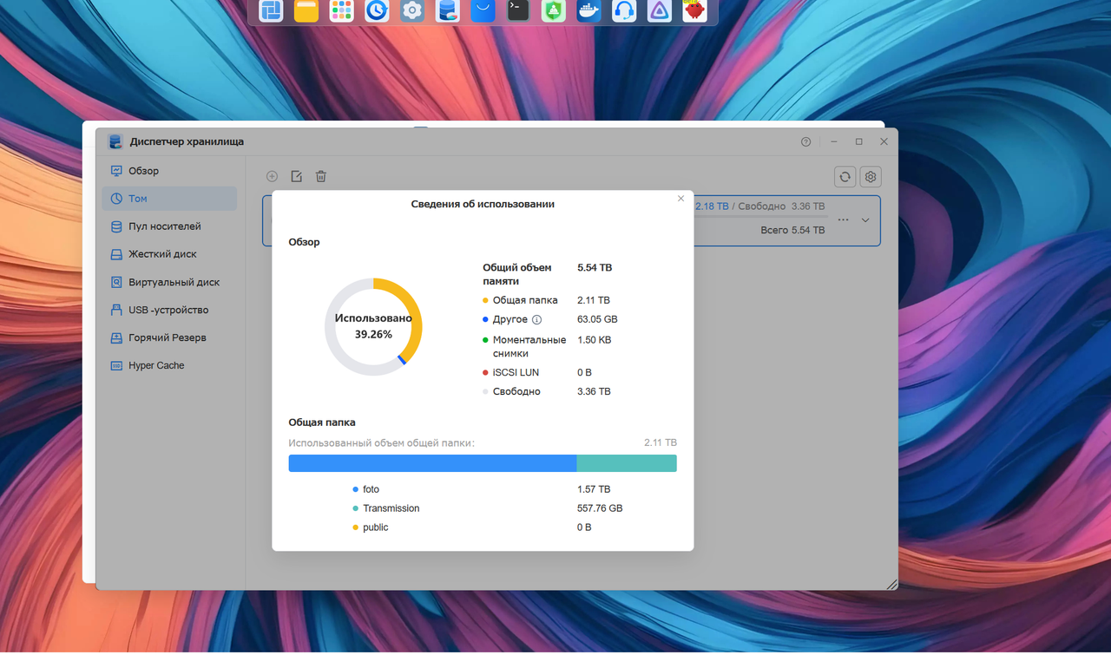
Task: Click the 557.76 GB value
Action: (600, 508)
